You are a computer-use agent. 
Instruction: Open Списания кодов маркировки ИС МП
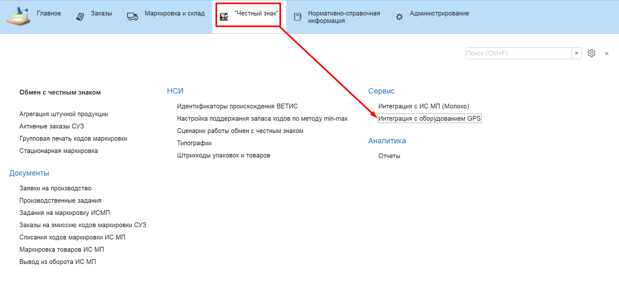72,237
